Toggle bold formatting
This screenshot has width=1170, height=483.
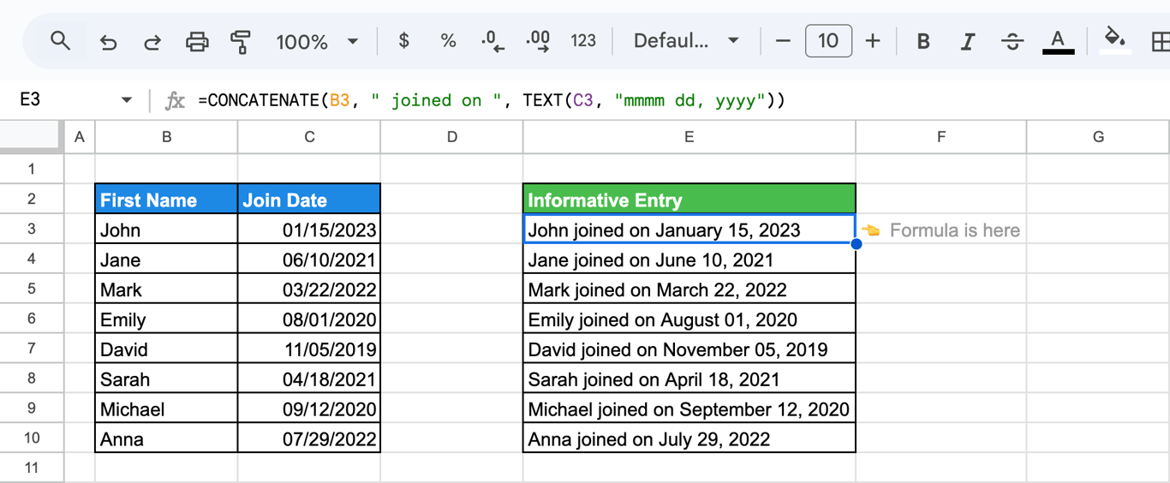point(923,41)
